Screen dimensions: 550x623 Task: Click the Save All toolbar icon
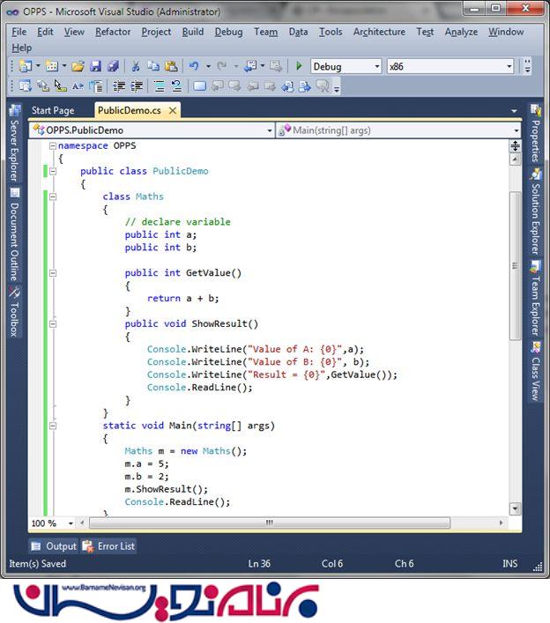point(113,66)
